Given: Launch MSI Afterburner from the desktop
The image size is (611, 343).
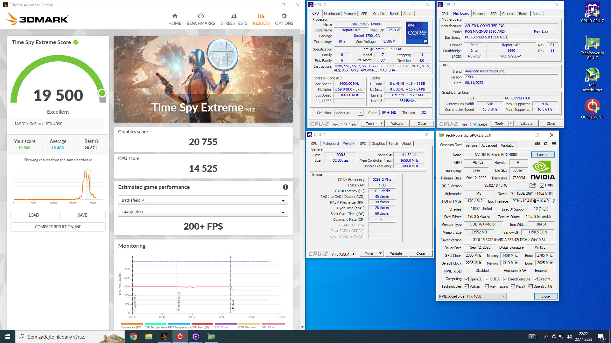Looking at the screenshot, I should click(593, 79).
